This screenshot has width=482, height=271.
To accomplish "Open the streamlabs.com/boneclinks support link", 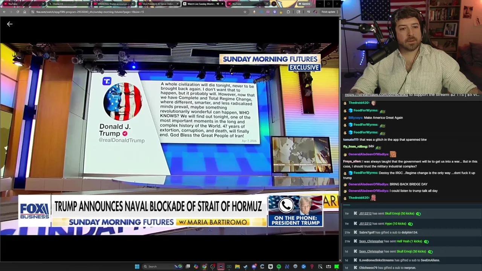I will tap(376, 95).
